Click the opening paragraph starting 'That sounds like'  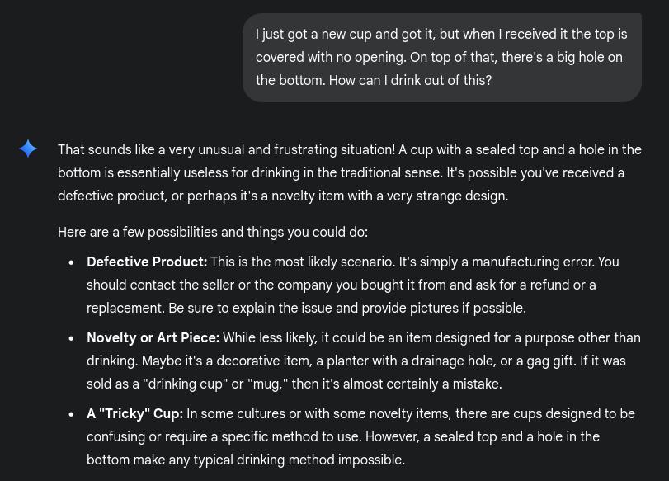350,172
